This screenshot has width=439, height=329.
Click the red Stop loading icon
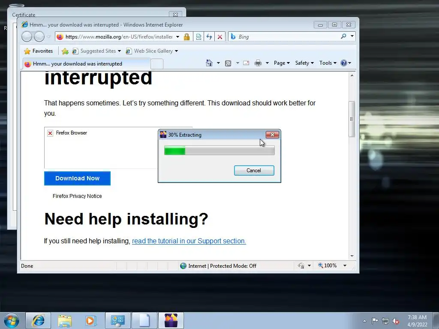220,37
